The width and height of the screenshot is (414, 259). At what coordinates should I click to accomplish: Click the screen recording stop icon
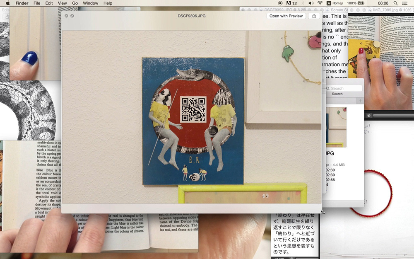pyautogui.click(x=280, y=3)
